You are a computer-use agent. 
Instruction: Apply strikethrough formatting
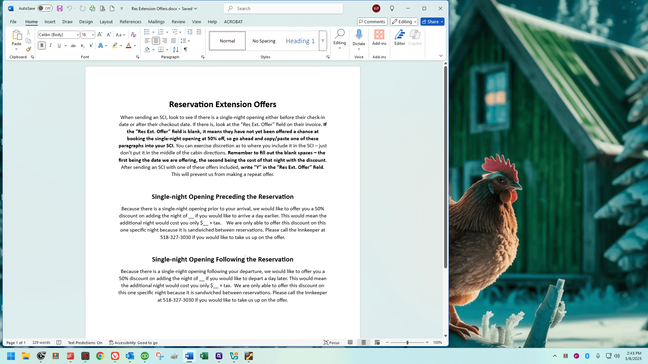tap(73, 45)
